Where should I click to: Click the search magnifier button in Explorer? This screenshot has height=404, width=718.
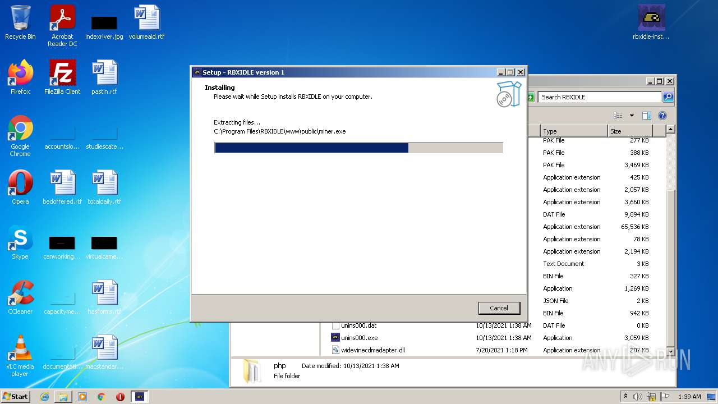point(668,97)
